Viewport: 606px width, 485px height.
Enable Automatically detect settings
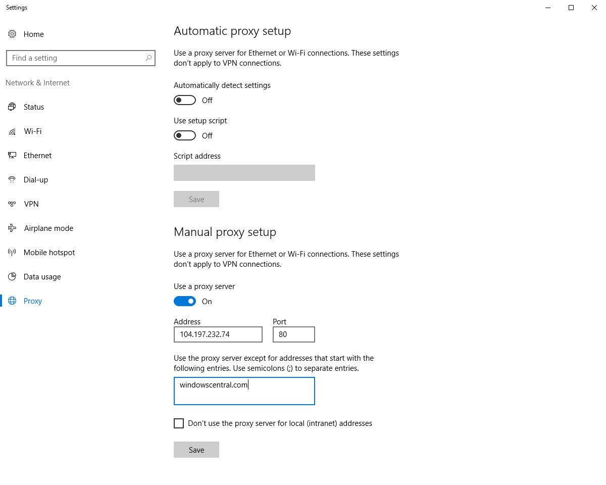pos(184,100)
